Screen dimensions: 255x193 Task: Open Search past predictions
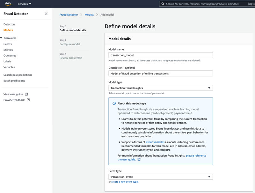point(18,75)
